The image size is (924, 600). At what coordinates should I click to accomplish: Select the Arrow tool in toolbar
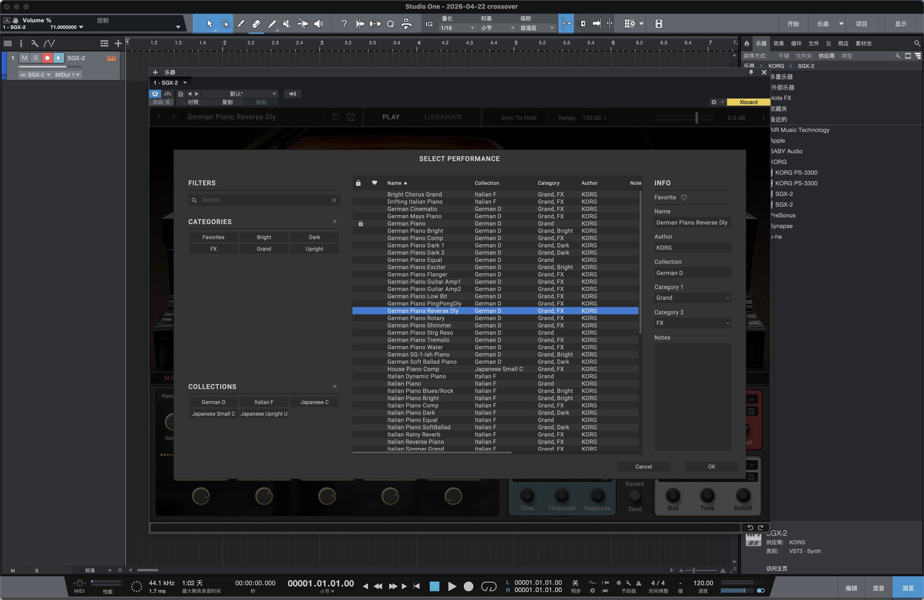tap(210, 24)
